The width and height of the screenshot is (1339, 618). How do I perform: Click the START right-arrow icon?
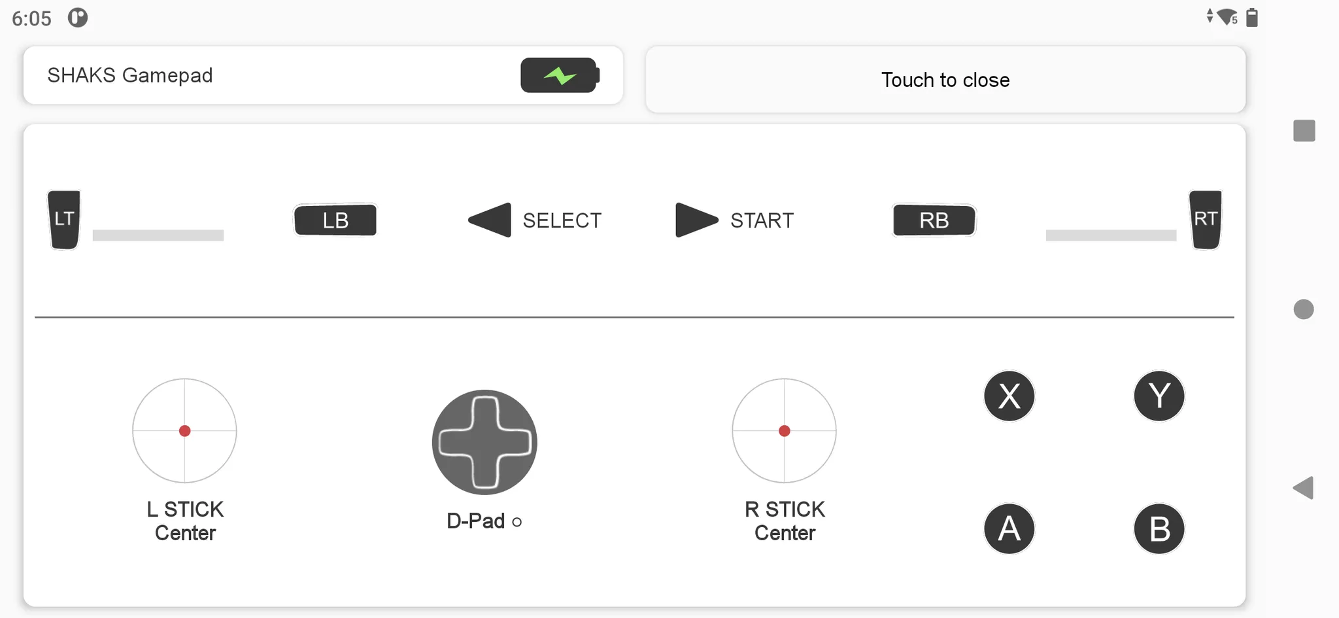tap(696, 220)
